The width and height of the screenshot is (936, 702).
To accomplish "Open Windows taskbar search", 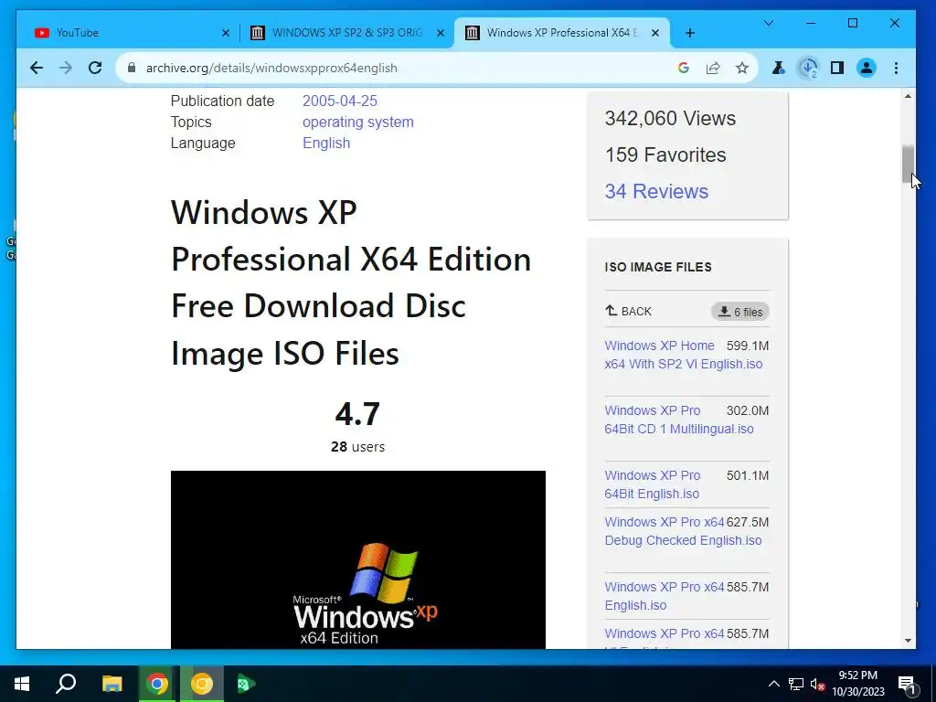I will pyautogui.click(x=66, y=684).
